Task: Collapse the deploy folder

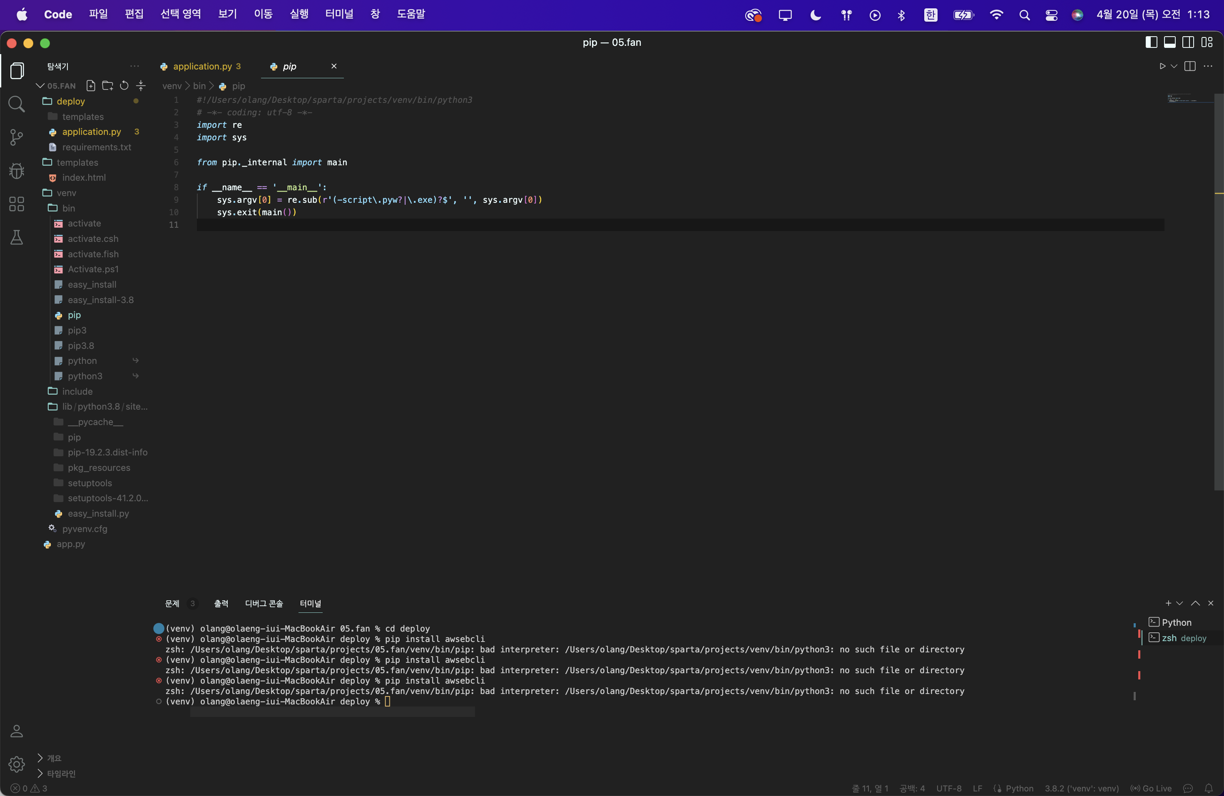Action: [70, 101]
